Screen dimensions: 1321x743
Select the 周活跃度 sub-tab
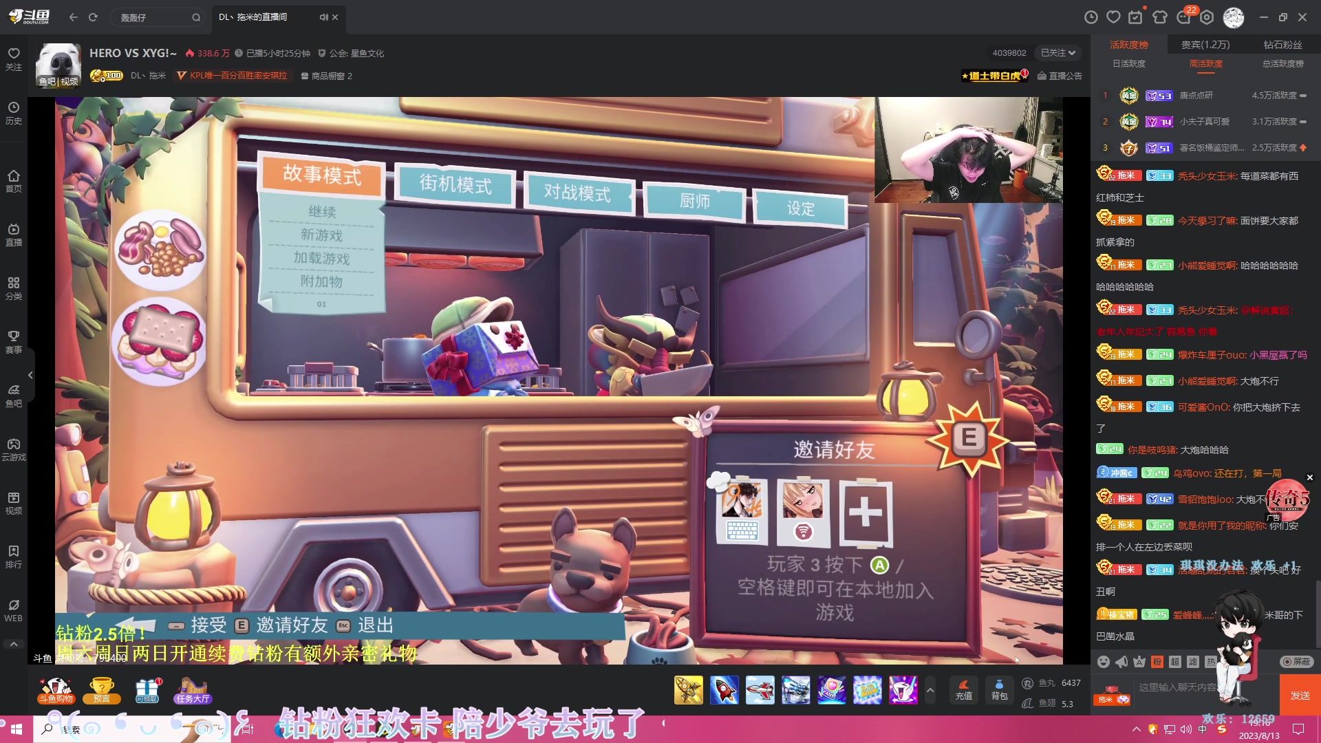pos(1206,64)
